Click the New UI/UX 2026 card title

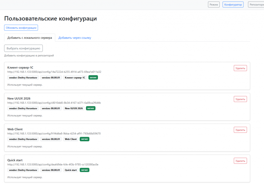[x=19, y=98]
